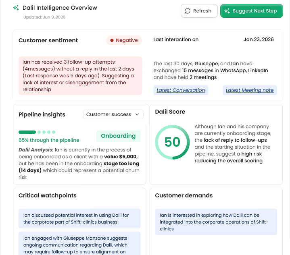Click the 'Dalil Intelligence Overview' title
This screenshot has width=290, height=255.
pos(60,8)
